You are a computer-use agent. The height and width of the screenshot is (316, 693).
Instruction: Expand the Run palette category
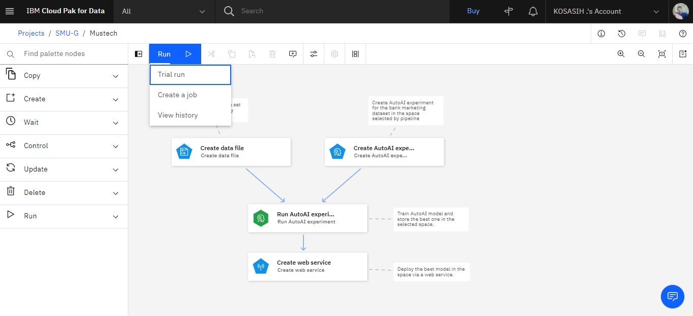[x=64, y=216]
